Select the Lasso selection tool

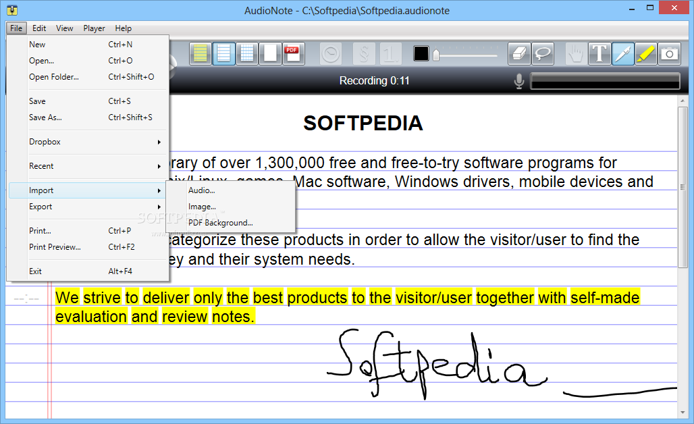pos(543,54)
